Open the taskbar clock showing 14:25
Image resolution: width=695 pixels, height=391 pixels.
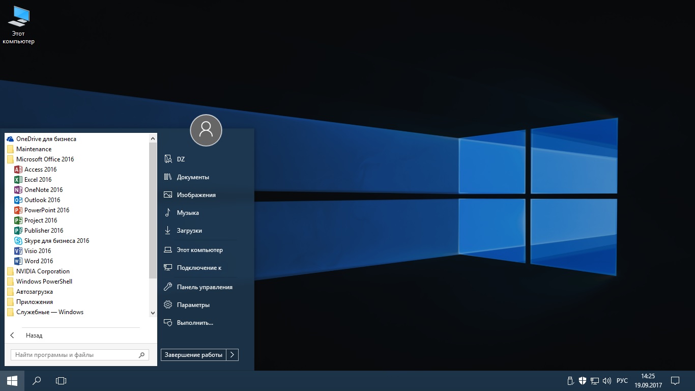(x=648, y=381)
